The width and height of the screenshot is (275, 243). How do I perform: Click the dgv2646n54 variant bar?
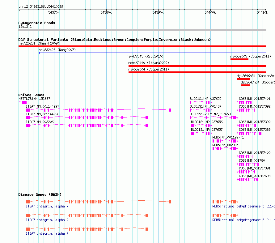[x=243, y=79]
